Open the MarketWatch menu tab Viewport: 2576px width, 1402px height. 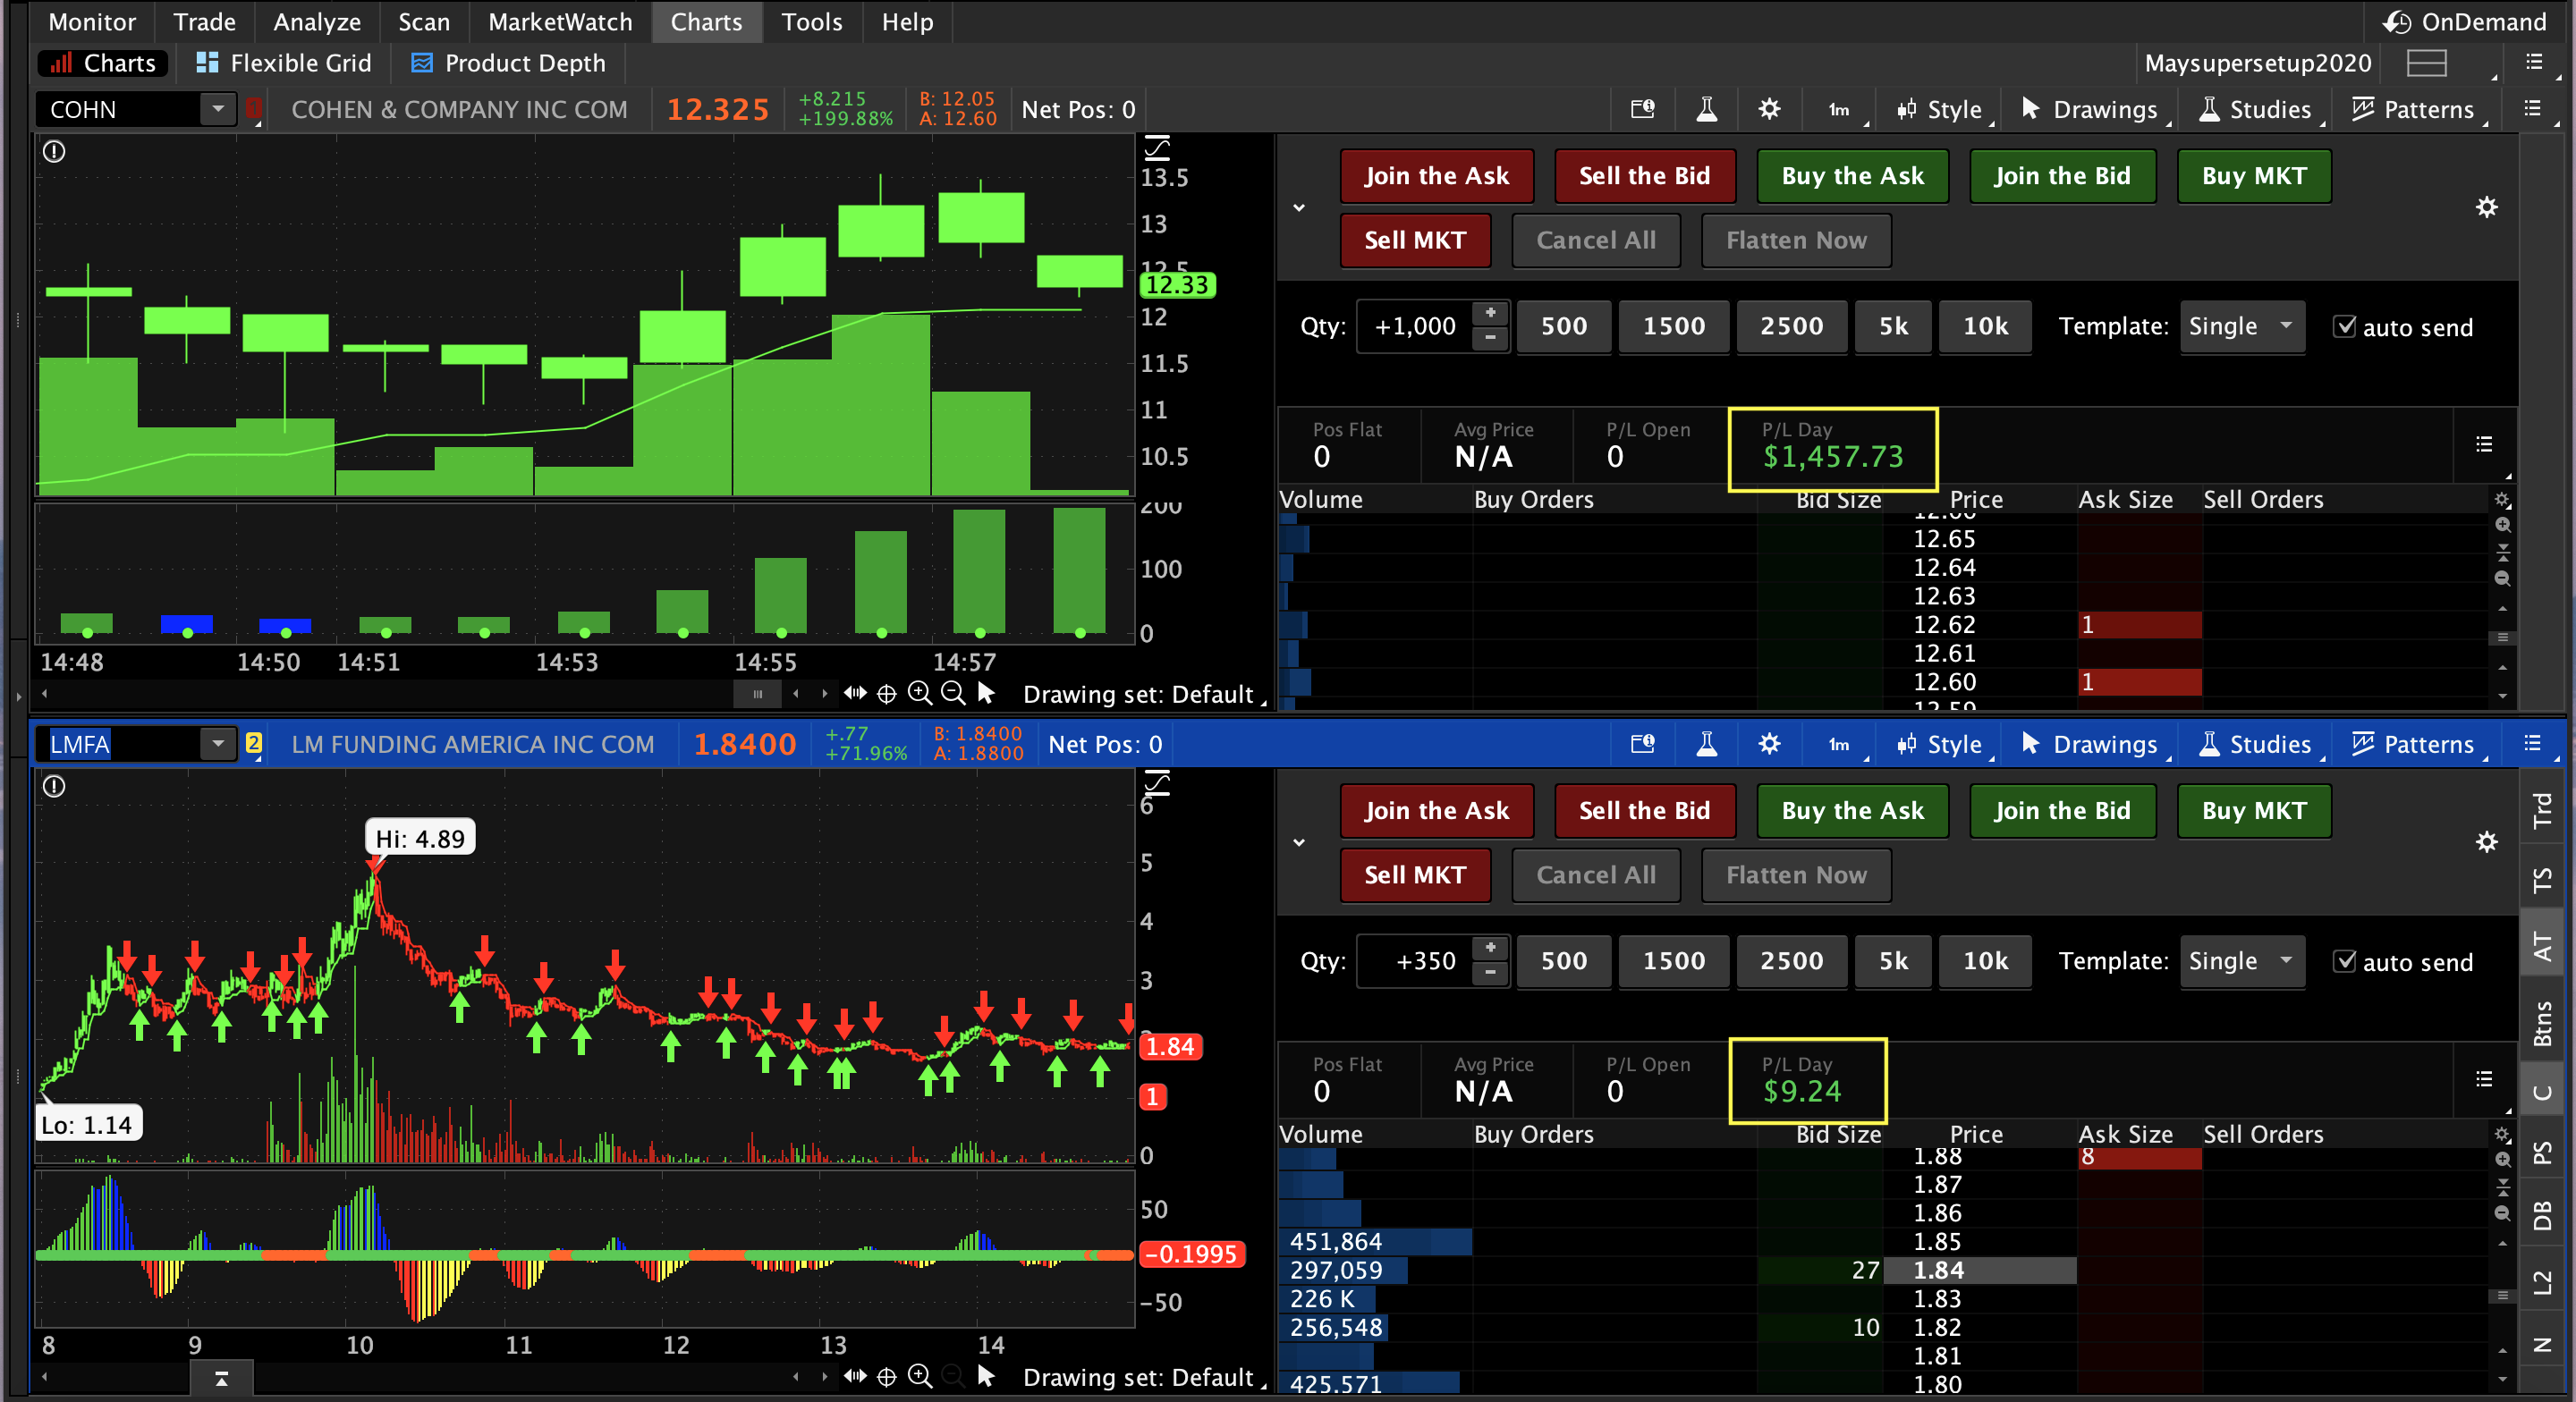click(560, 22)
